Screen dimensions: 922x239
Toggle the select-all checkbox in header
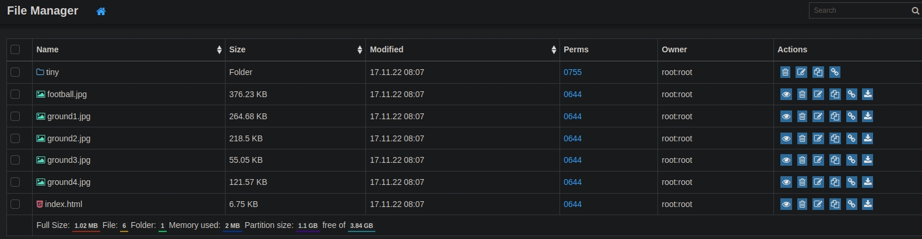point(15,49)
